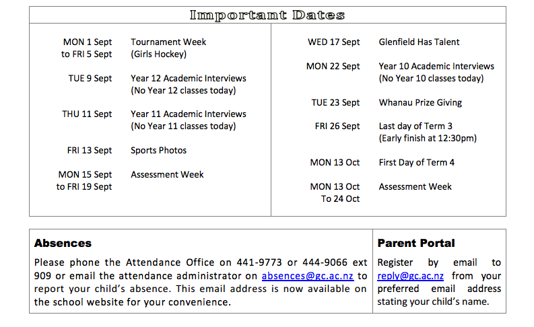This screenshot has width=534, height=327.
Task: Click the TUE 23 Sept date
Action: (335, 103)
